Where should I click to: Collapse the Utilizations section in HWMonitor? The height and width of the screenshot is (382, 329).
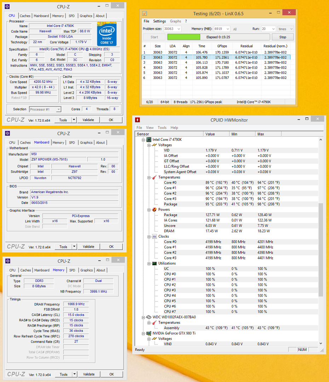point(149,264)
